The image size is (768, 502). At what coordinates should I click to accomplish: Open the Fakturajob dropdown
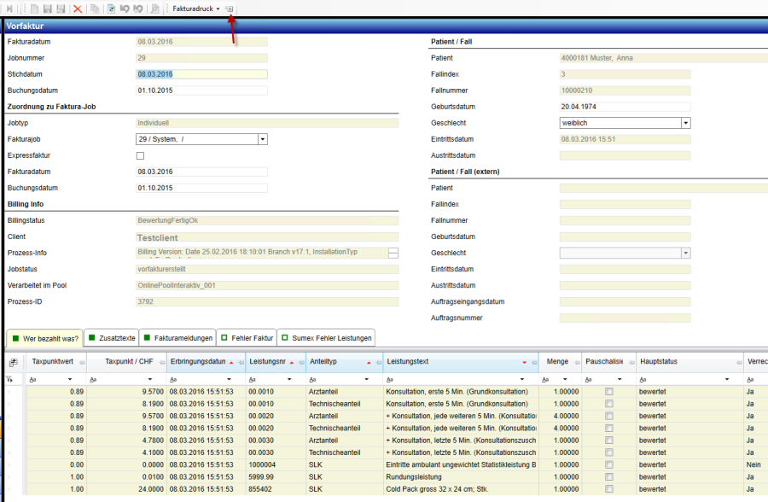(x=263, y=139)
